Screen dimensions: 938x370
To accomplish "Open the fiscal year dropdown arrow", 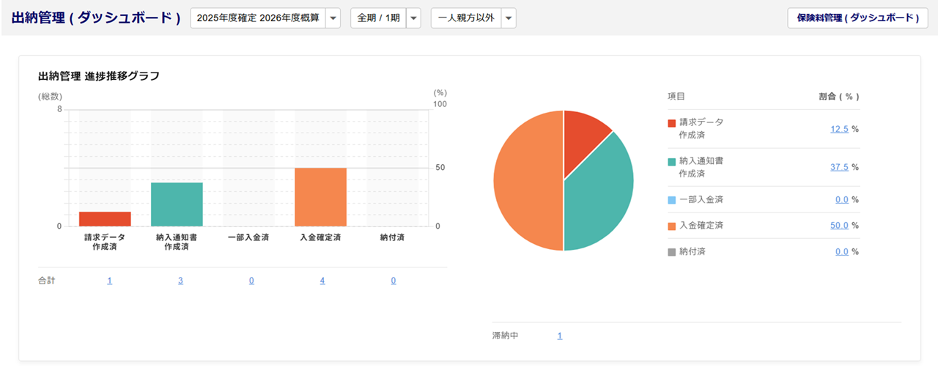I will pos(333,18).
